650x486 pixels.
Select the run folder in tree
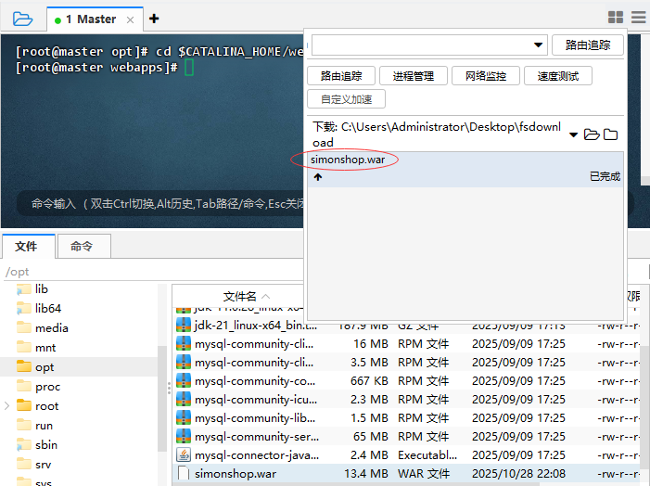(44, 426)
